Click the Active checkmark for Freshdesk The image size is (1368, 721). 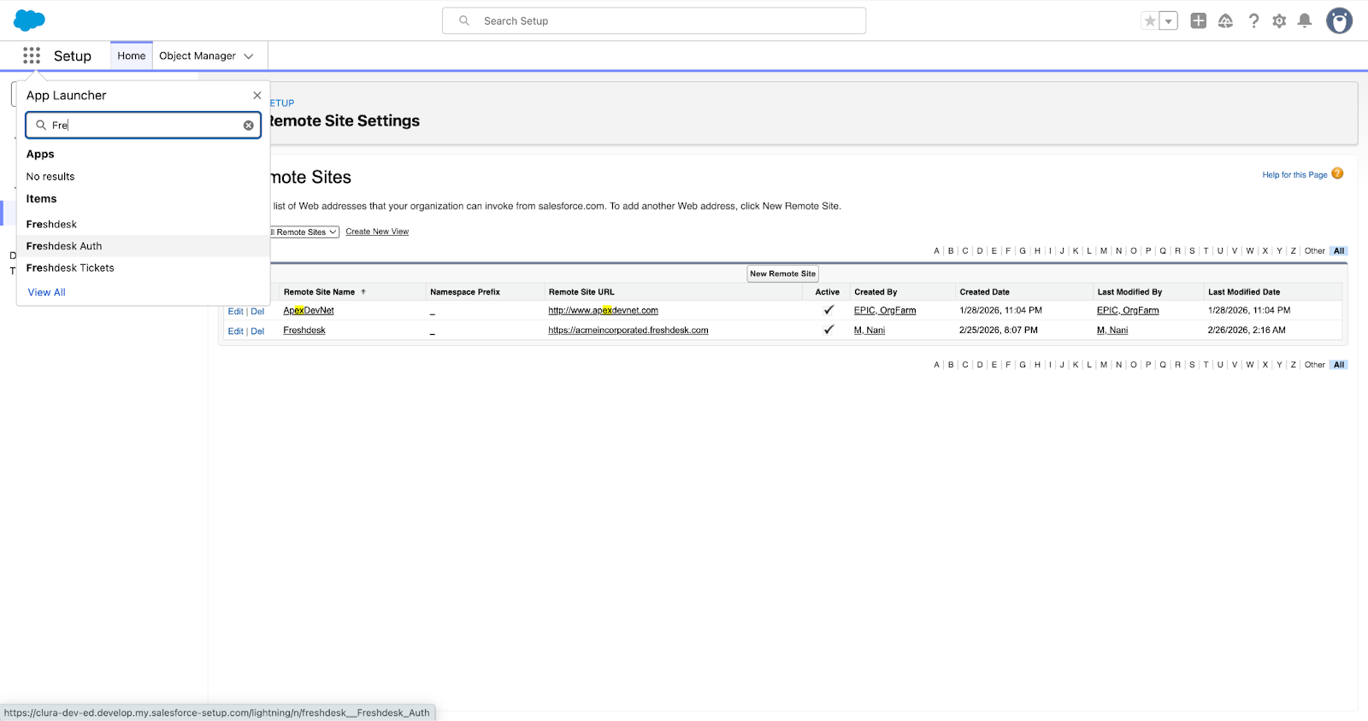tap(828, 330)
